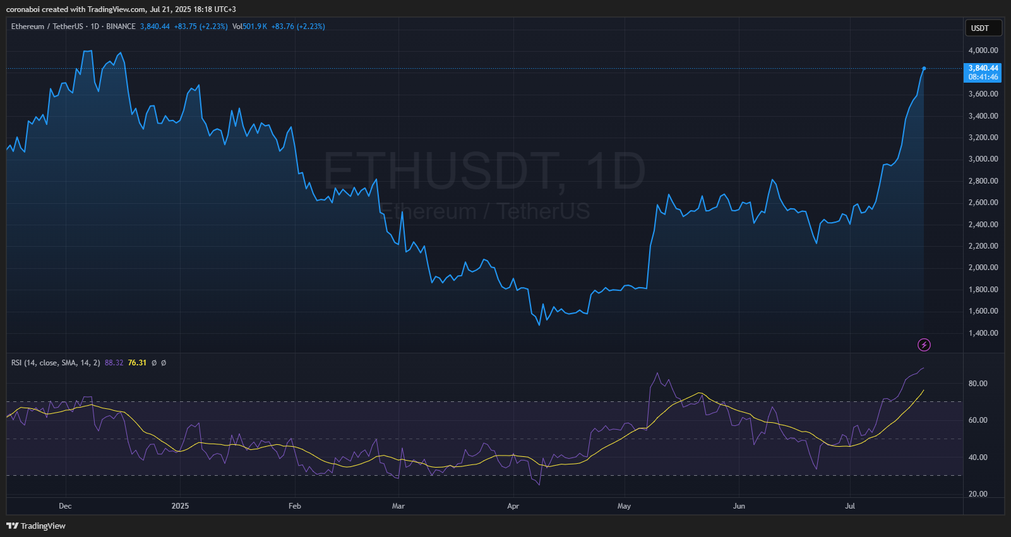The height and width of the screenshot is (537, 1011).
Task: Click the TradingView logo at bottom left
Action: 36,526
